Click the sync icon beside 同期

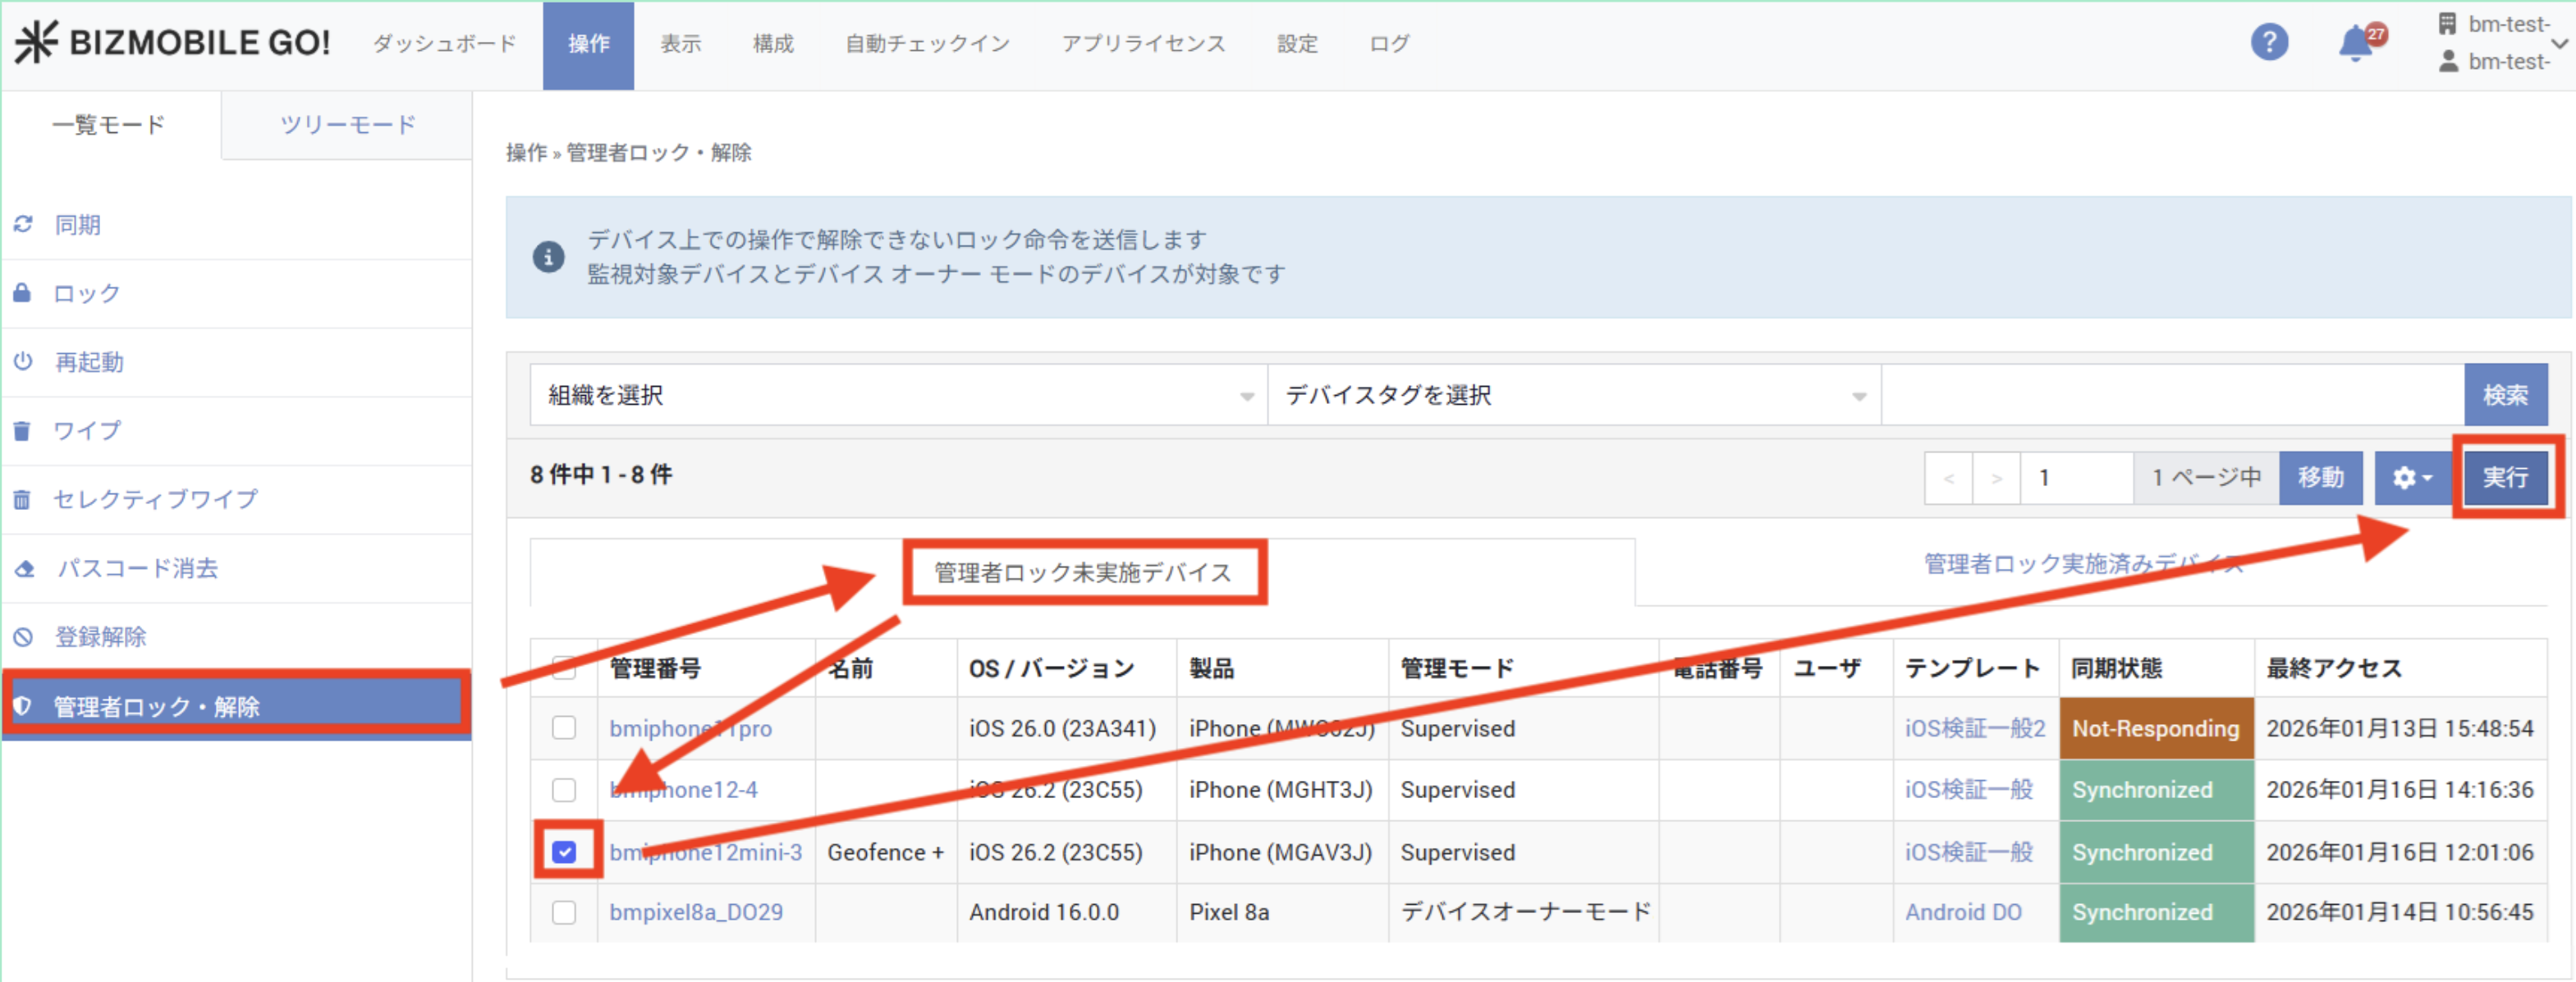(x=23, y=224)
